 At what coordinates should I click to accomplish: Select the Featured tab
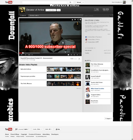click(x=23, y=15)
